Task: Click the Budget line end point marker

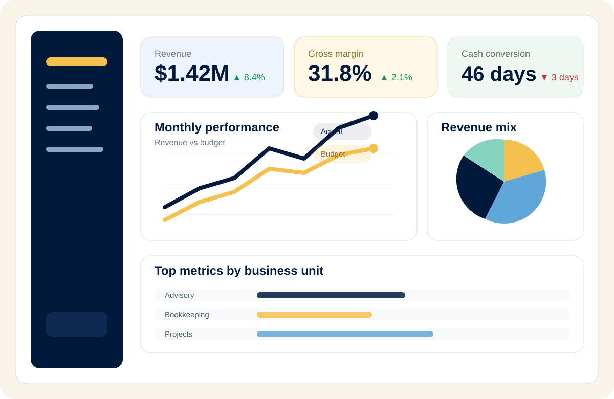Action: tap(374, 148)
